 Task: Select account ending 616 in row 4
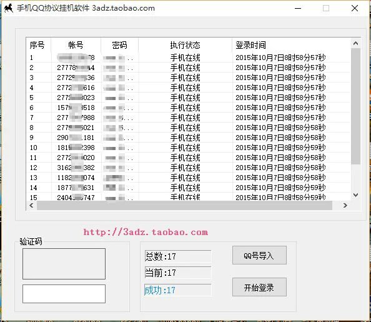tap(76, 88)
